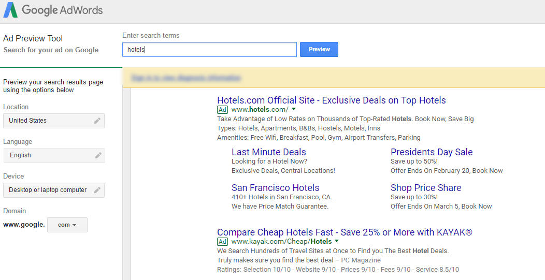Open the Last Minute Deals sitelink
The width and height of the screenshot is (545, 280).
tap(269, 152)
